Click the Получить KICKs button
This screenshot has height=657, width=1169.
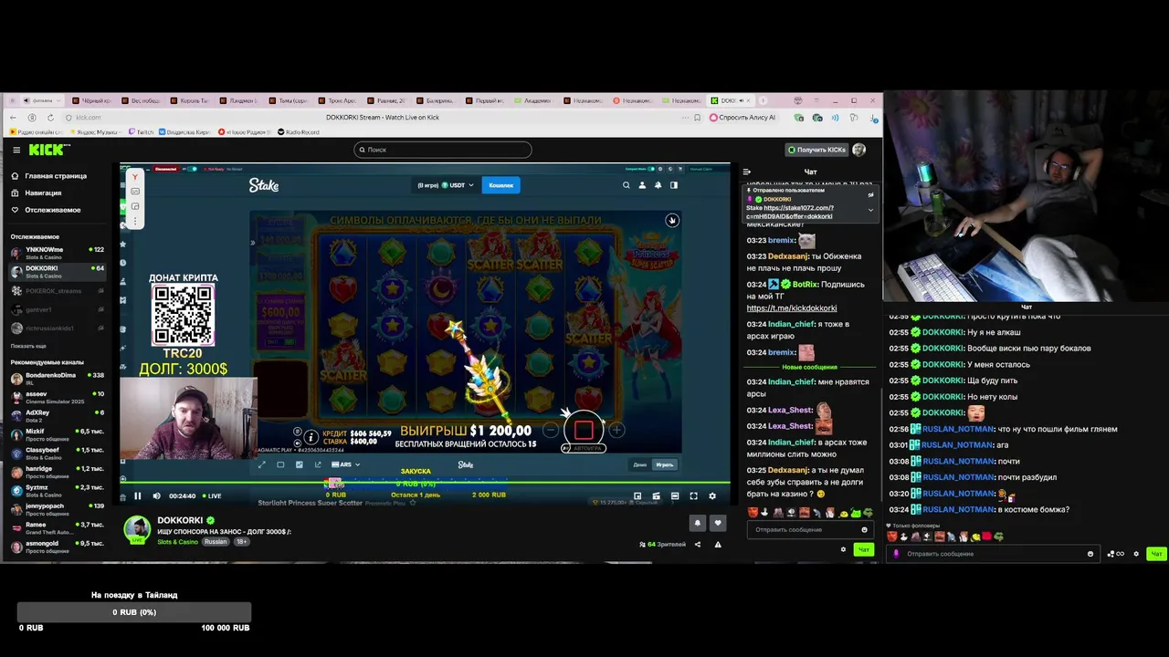click(816, 150)
